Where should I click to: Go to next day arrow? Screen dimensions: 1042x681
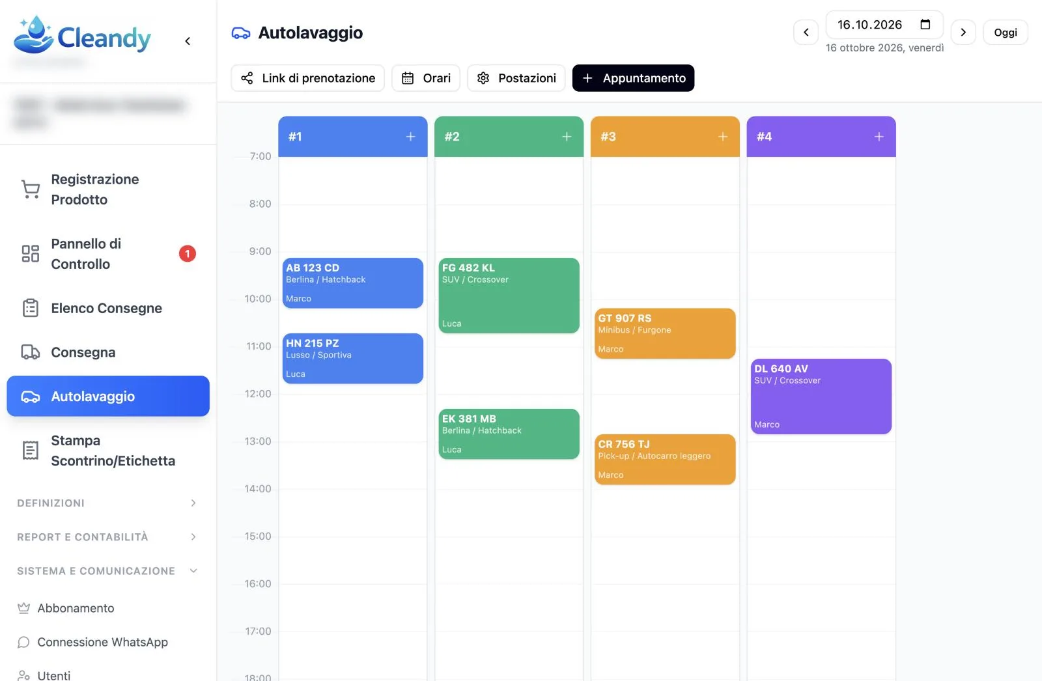click(x=963, y=32)
